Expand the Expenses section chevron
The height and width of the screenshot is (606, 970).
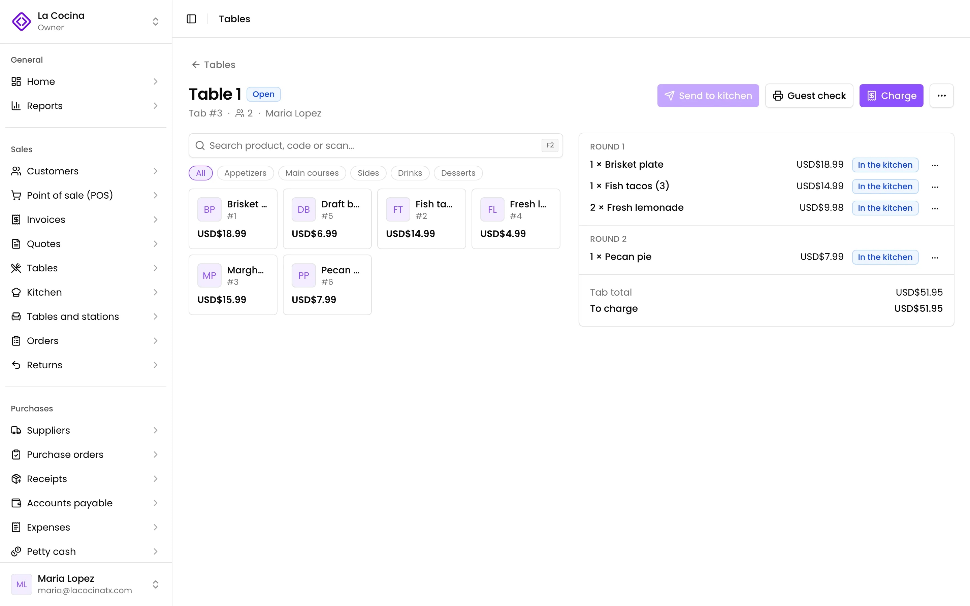click(156, 528)
